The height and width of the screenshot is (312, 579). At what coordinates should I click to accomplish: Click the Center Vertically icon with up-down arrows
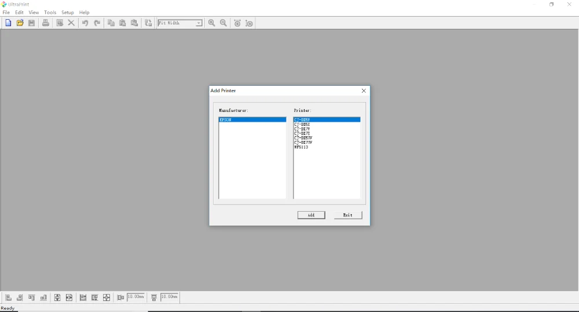pos(57,298)
